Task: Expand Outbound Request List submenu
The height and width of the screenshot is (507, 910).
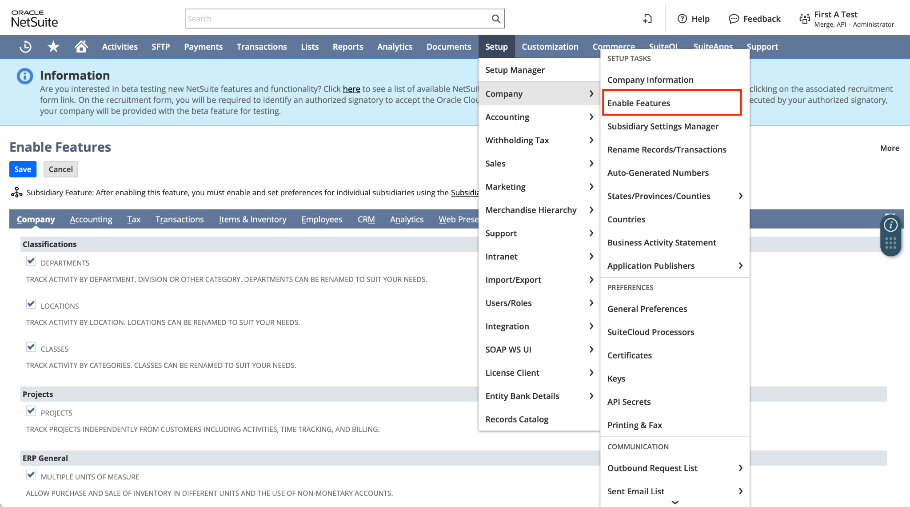Action: [675, 468]
